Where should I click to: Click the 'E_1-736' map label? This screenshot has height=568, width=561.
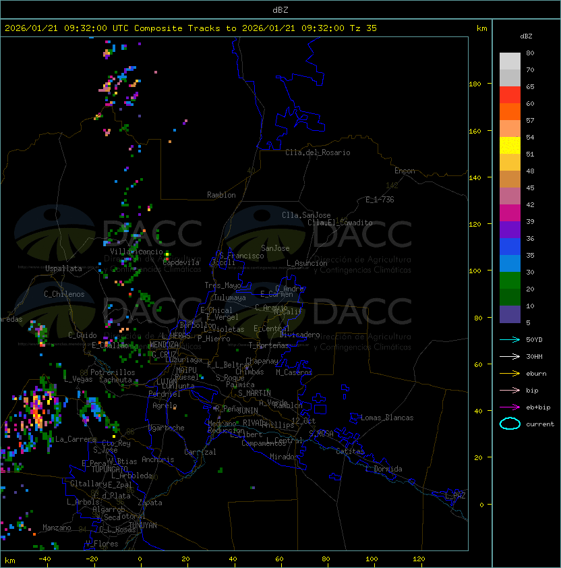pyautogui.click(x=380, y=199)
